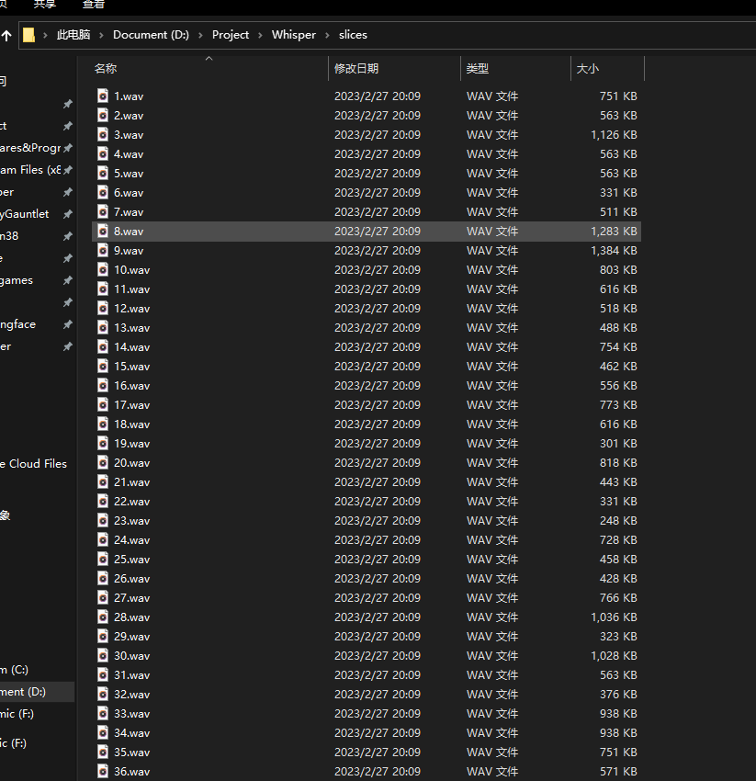Select mic (F:) drive in sidebar

pyautogui.click(x=17, y=714)
